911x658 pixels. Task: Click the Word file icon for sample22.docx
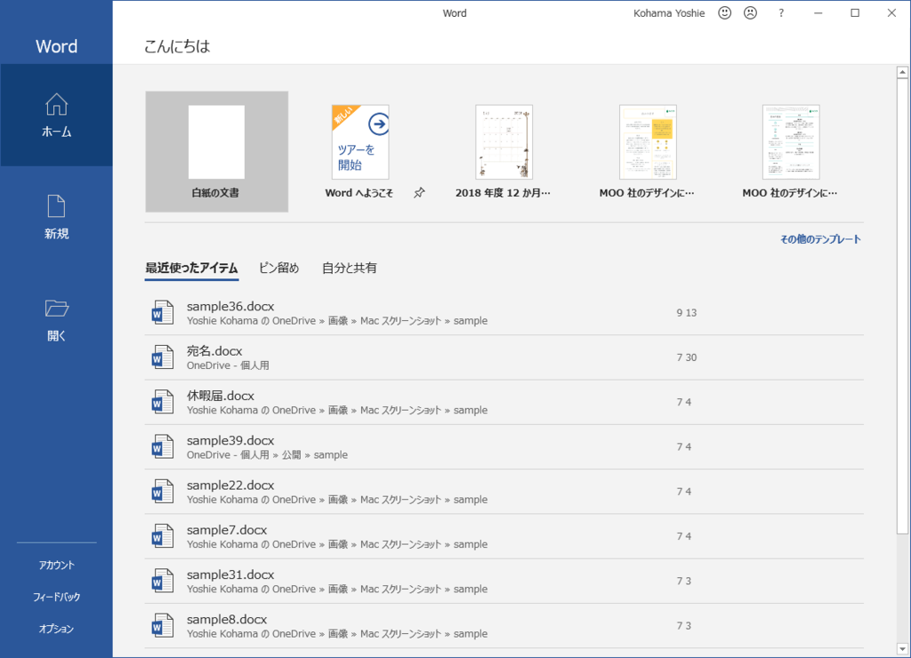(163, 492)
